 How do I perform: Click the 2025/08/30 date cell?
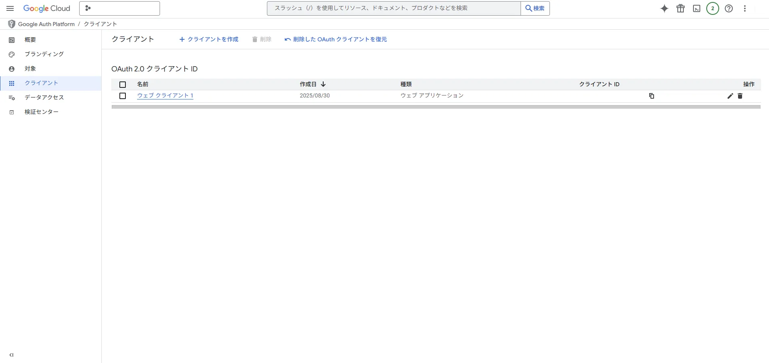[315, 96]
